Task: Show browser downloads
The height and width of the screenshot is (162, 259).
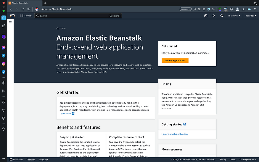Action: pos(243,9)
